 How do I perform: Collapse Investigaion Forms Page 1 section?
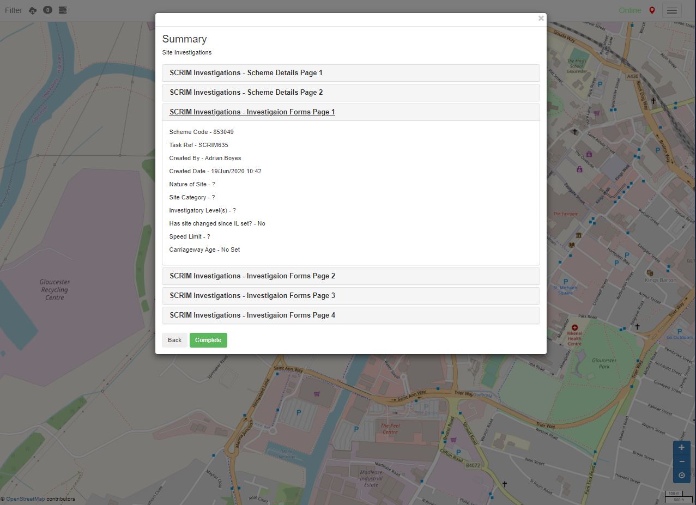pos(252,112)
